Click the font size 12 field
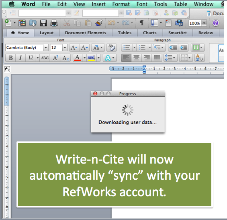 pyautogui.click(x=56, y=48)
